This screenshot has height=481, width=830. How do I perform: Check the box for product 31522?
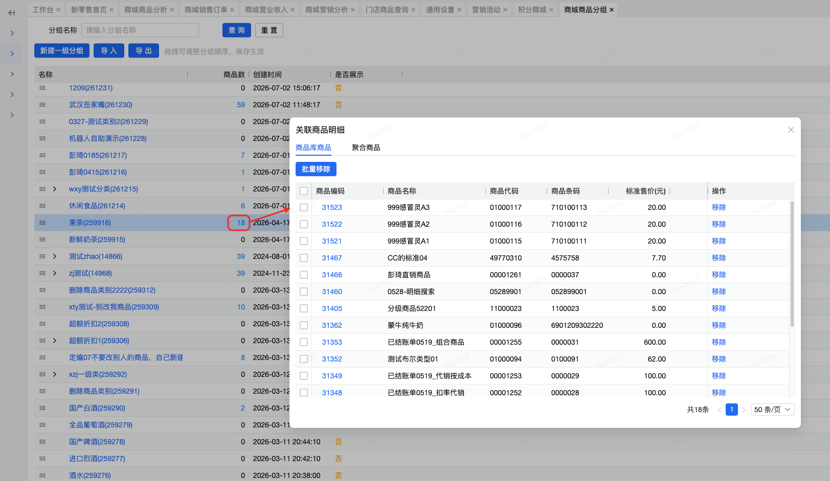[304, 224]
